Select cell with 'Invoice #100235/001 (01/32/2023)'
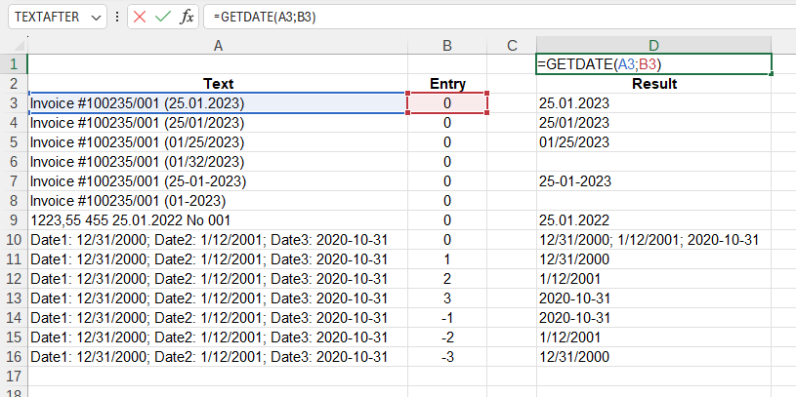Screen dimensions: 796x397 (x=218, y=162)
